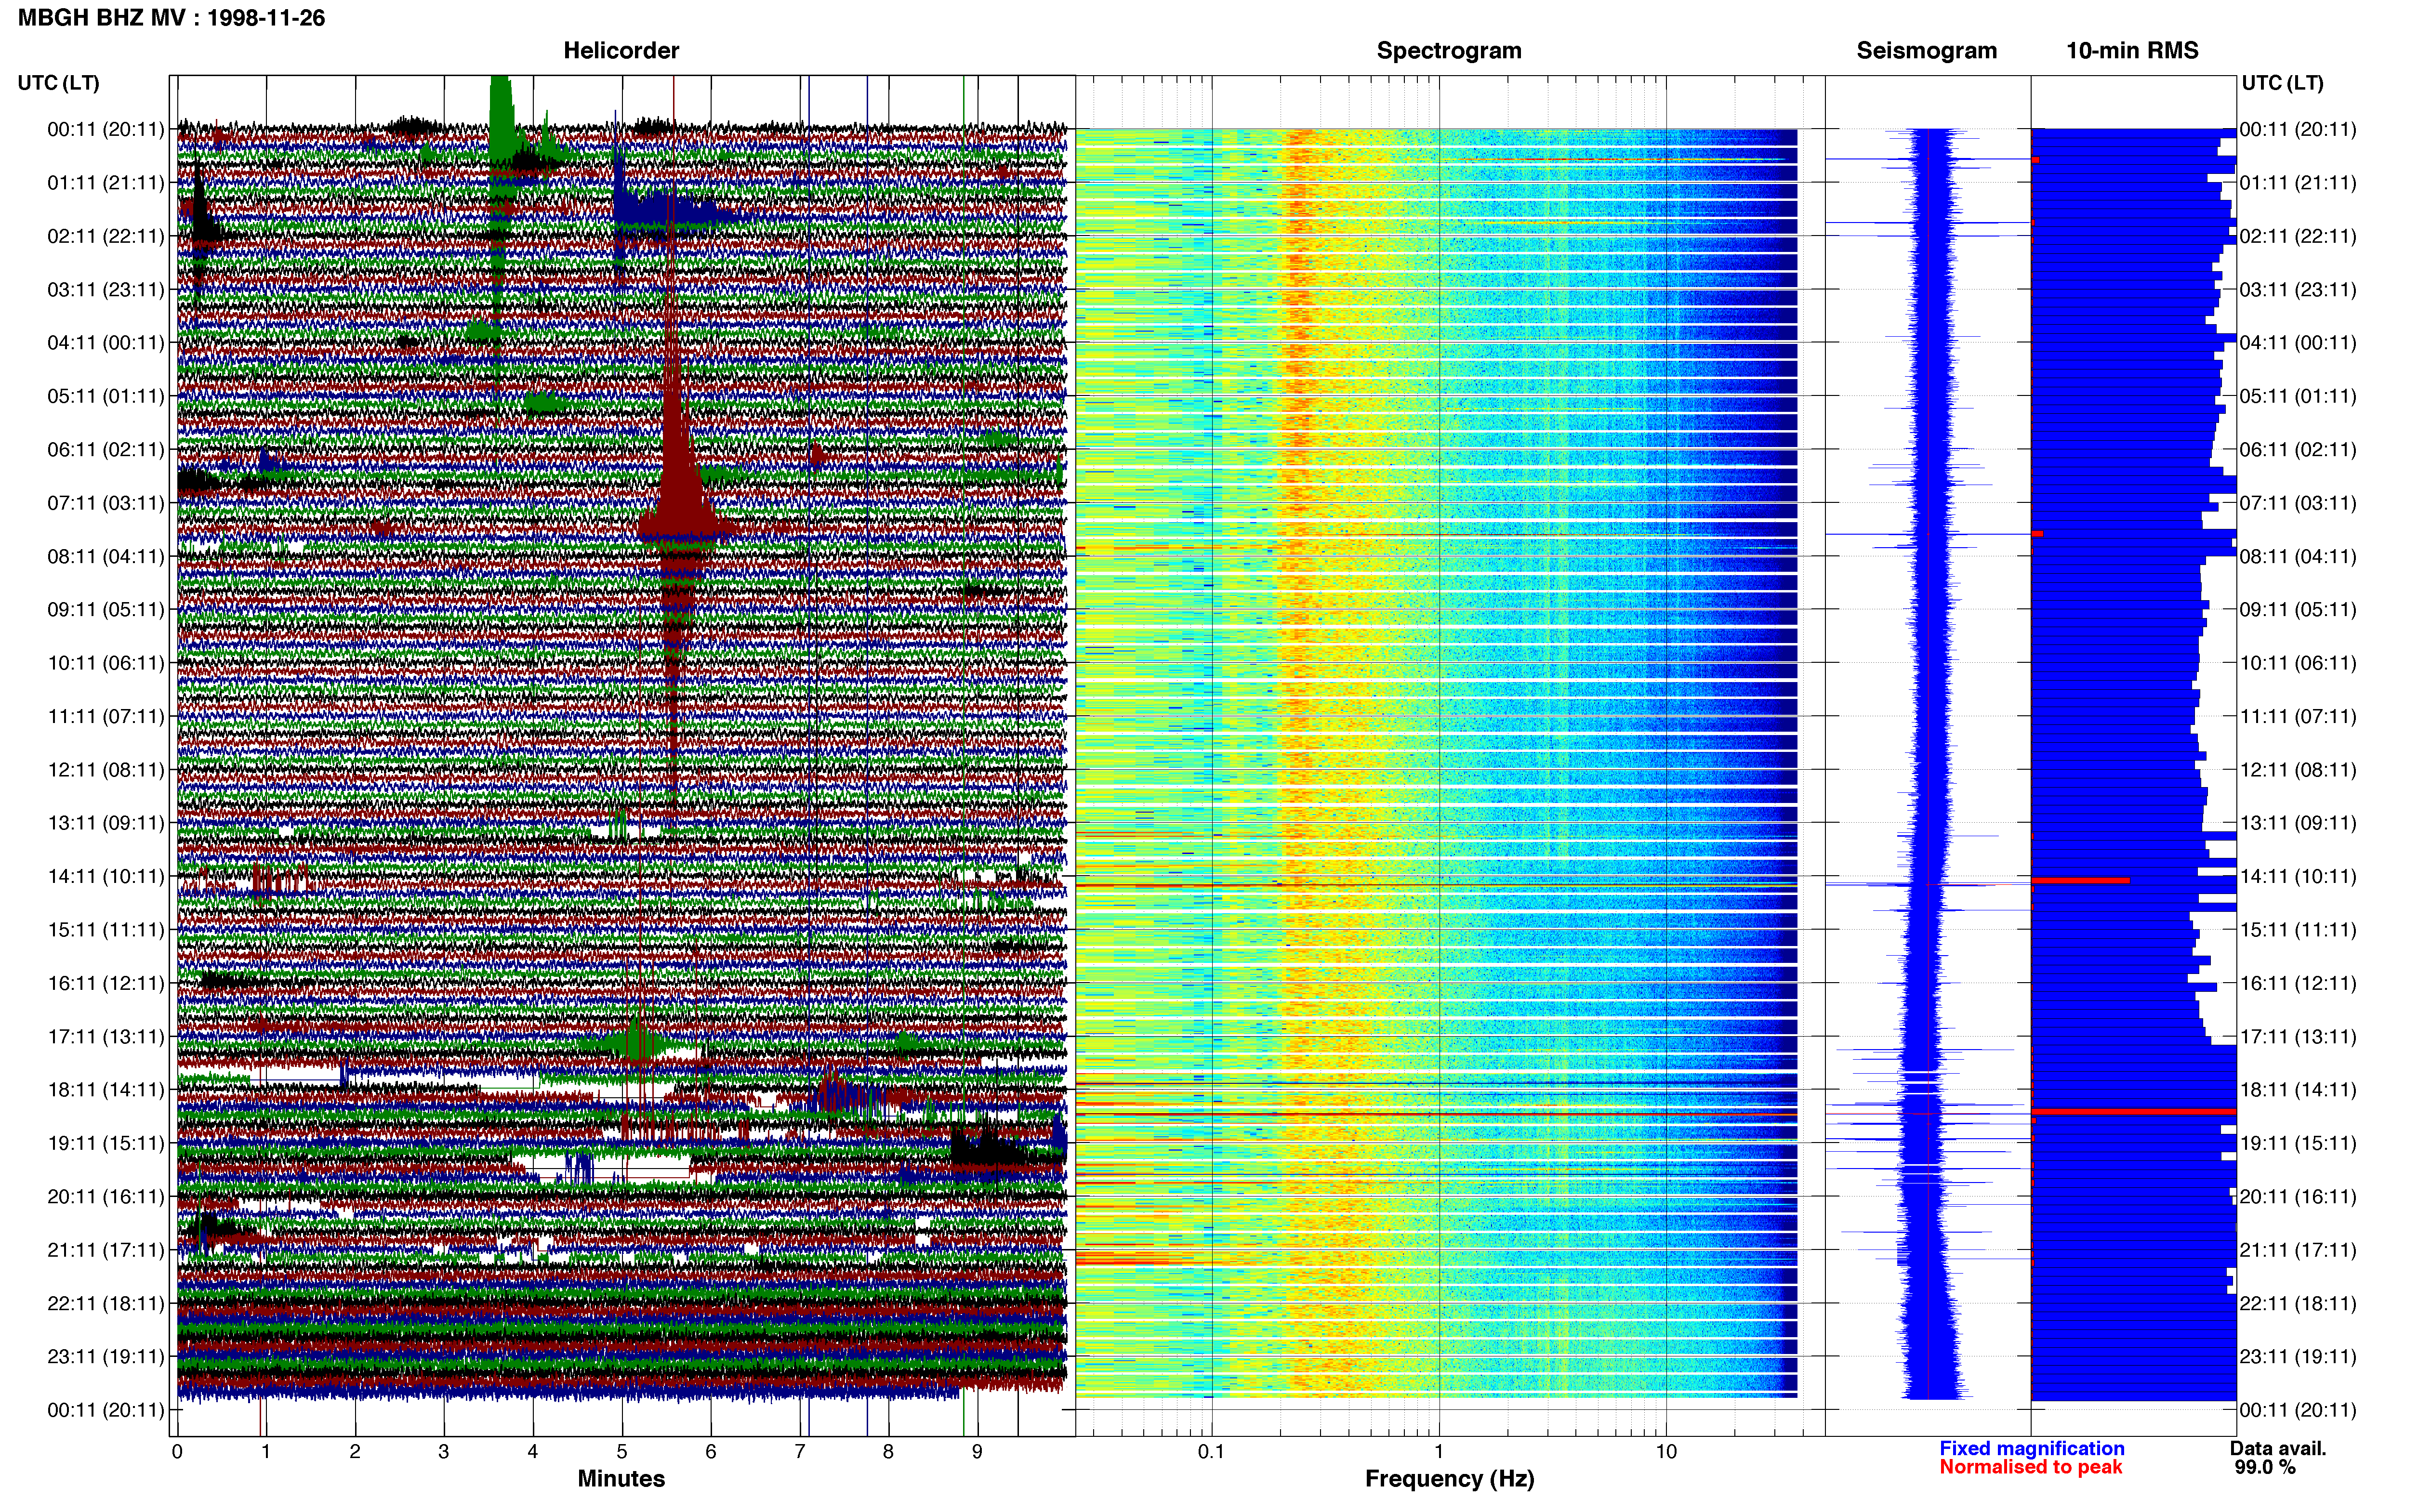Click the left time label 09:11 (05:11)
2418x1512 pixels.
[x=106, y=609]
